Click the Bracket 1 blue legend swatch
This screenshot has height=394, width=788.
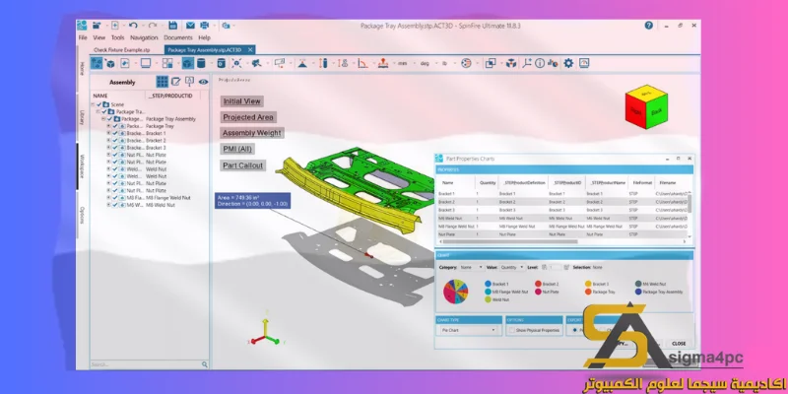click(x=488, y=284)
